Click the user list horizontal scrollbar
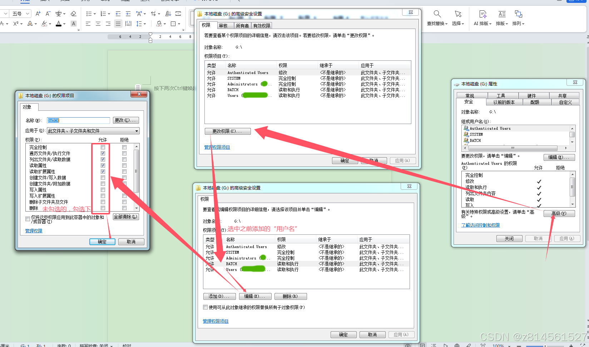 (x=515, y=148)
